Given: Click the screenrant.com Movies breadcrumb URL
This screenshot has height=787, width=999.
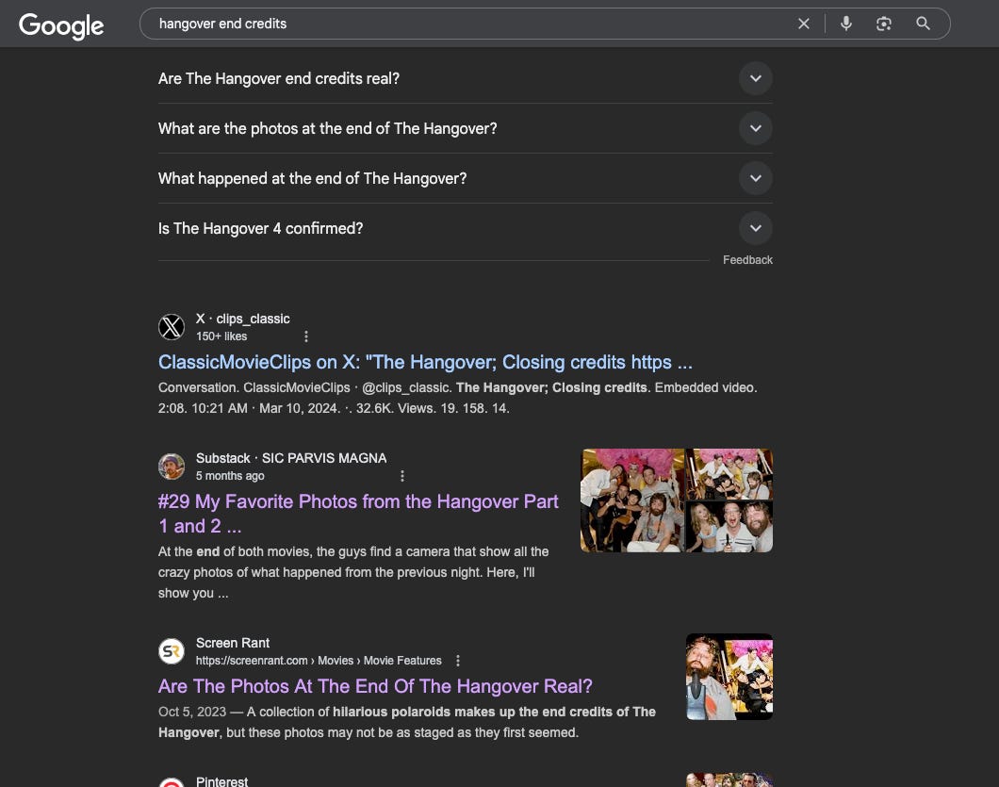Looking at the screenshot, I should click(x=319, y=660).
